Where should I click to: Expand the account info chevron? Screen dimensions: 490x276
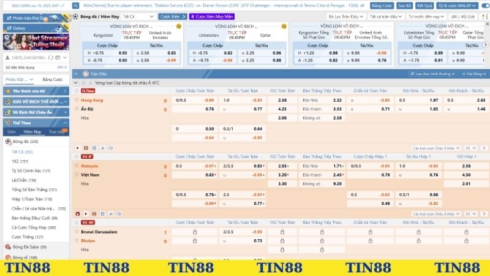coord(65,58)
